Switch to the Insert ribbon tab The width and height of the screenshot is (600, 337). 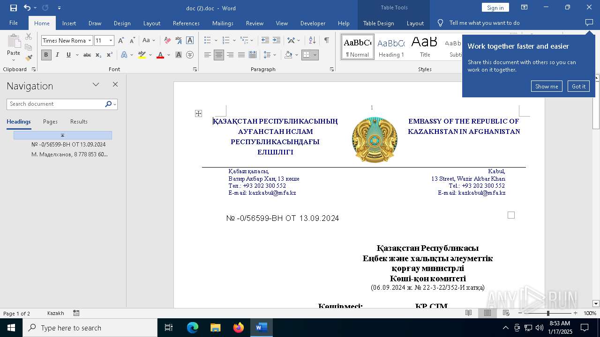(69, 23)
